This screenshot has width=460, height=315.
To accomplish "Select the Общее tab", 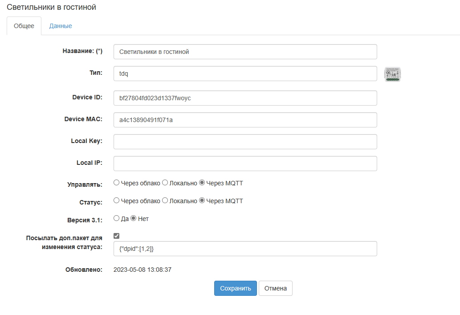I will (24, 26).
